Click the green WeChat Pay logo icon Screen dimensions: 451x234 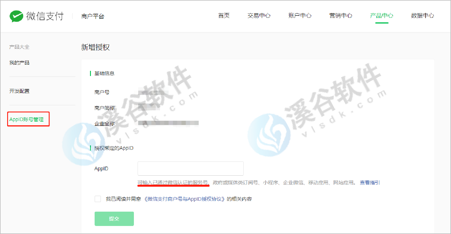(x=16, y=16)
